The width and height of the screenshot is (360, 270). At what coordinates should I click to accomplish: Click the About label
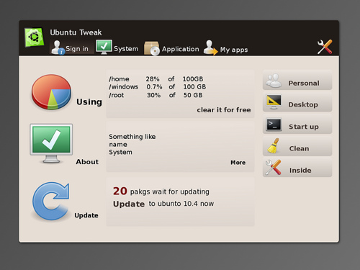(87, 162)
